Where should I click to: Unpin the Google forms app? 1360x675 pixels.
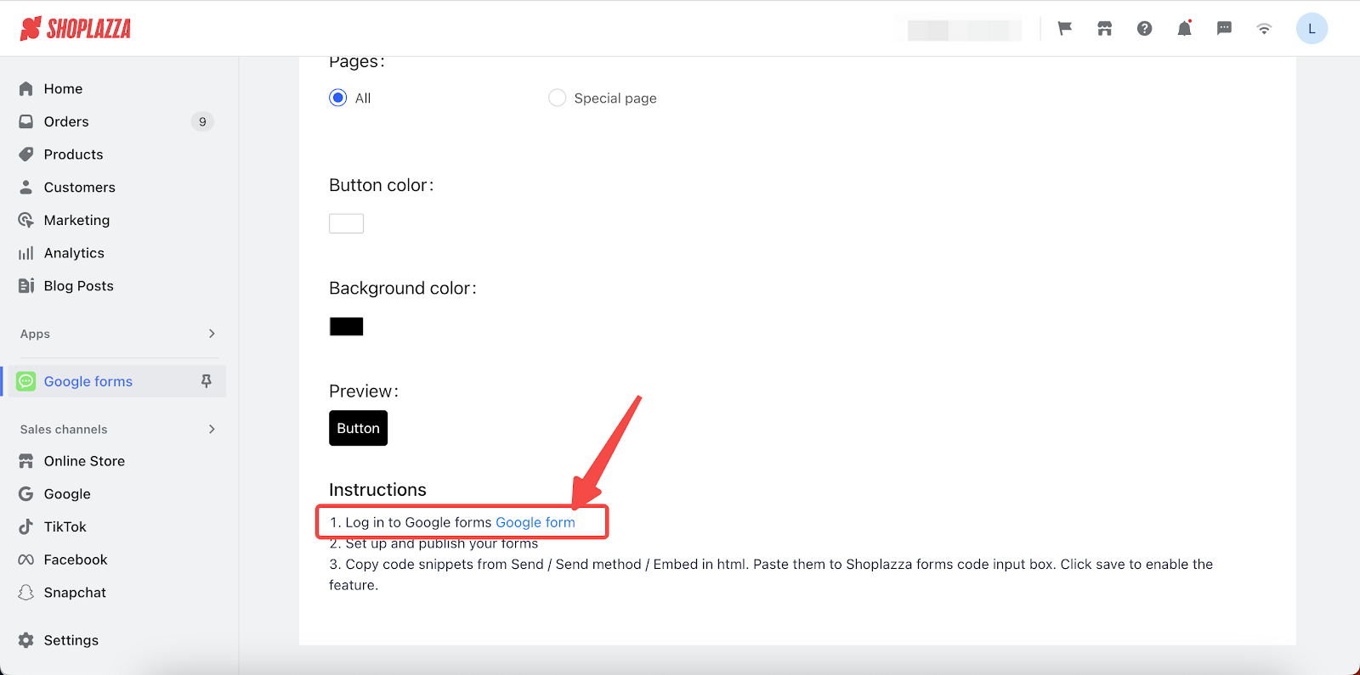click(x=206, y=381)
